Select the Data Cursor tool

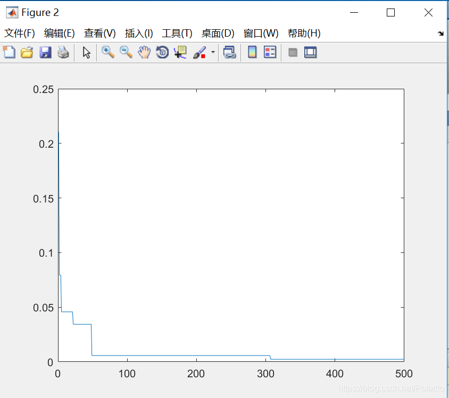[180, 52]
